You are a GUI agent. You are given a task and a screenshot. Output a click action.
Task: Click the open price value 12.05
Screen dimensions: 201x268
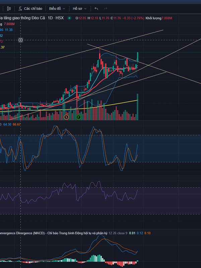click(82, 18)
